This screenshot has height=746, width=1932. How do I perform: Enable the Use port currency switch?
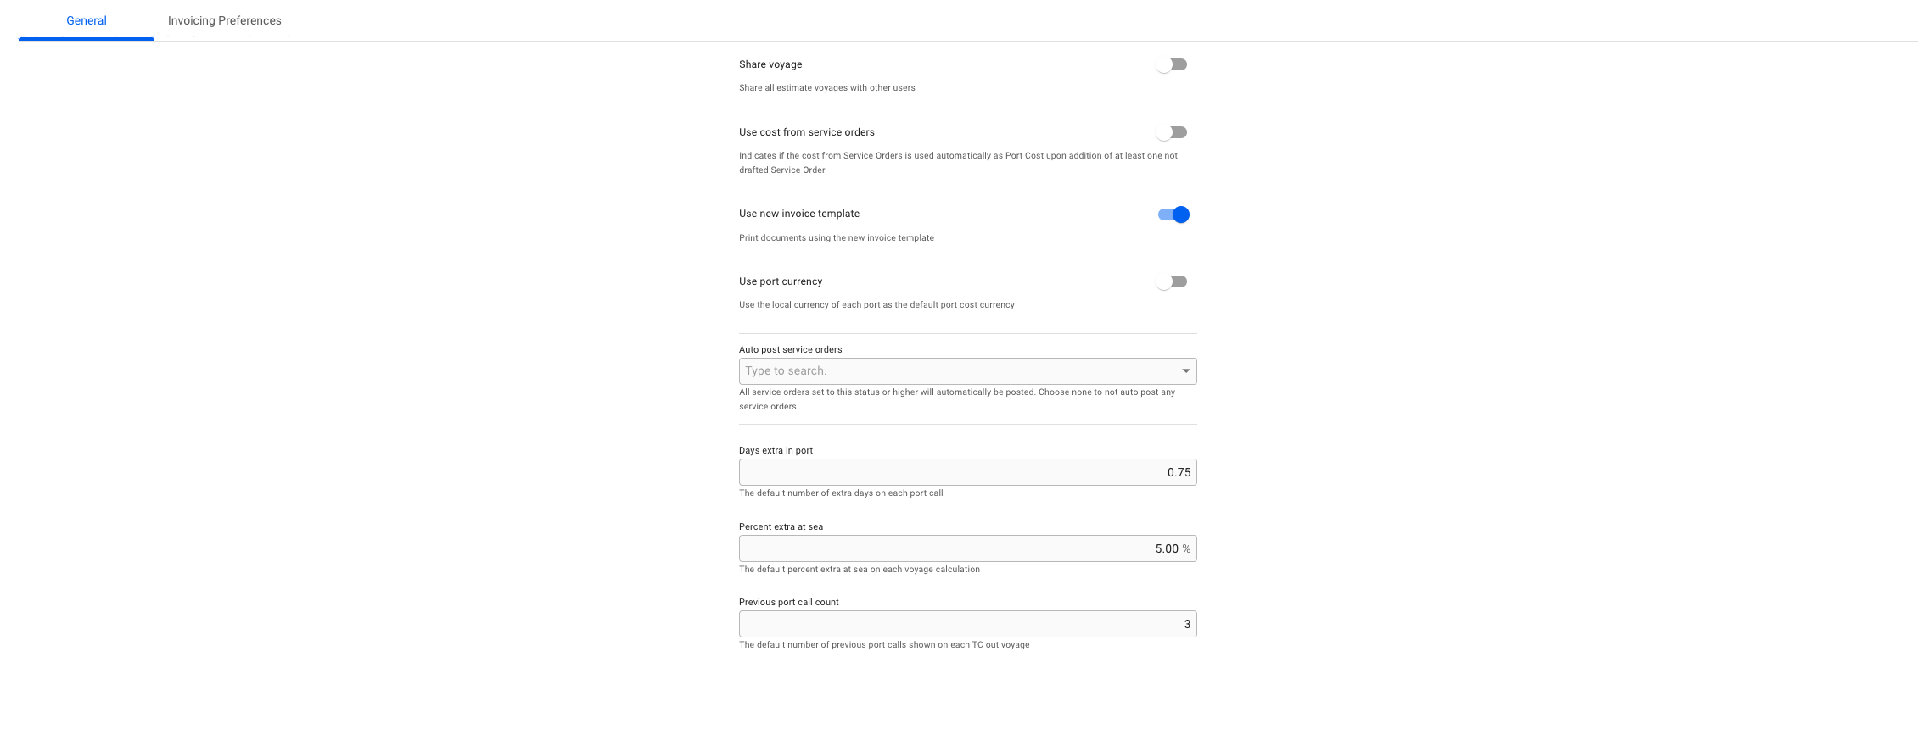click(1172, 281)
